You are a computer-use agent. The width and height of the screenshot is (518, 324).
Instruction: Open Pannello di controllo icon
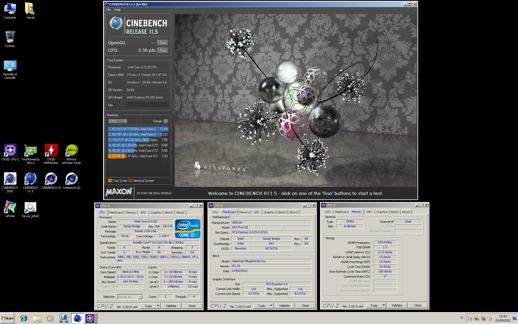coord(10,69)
